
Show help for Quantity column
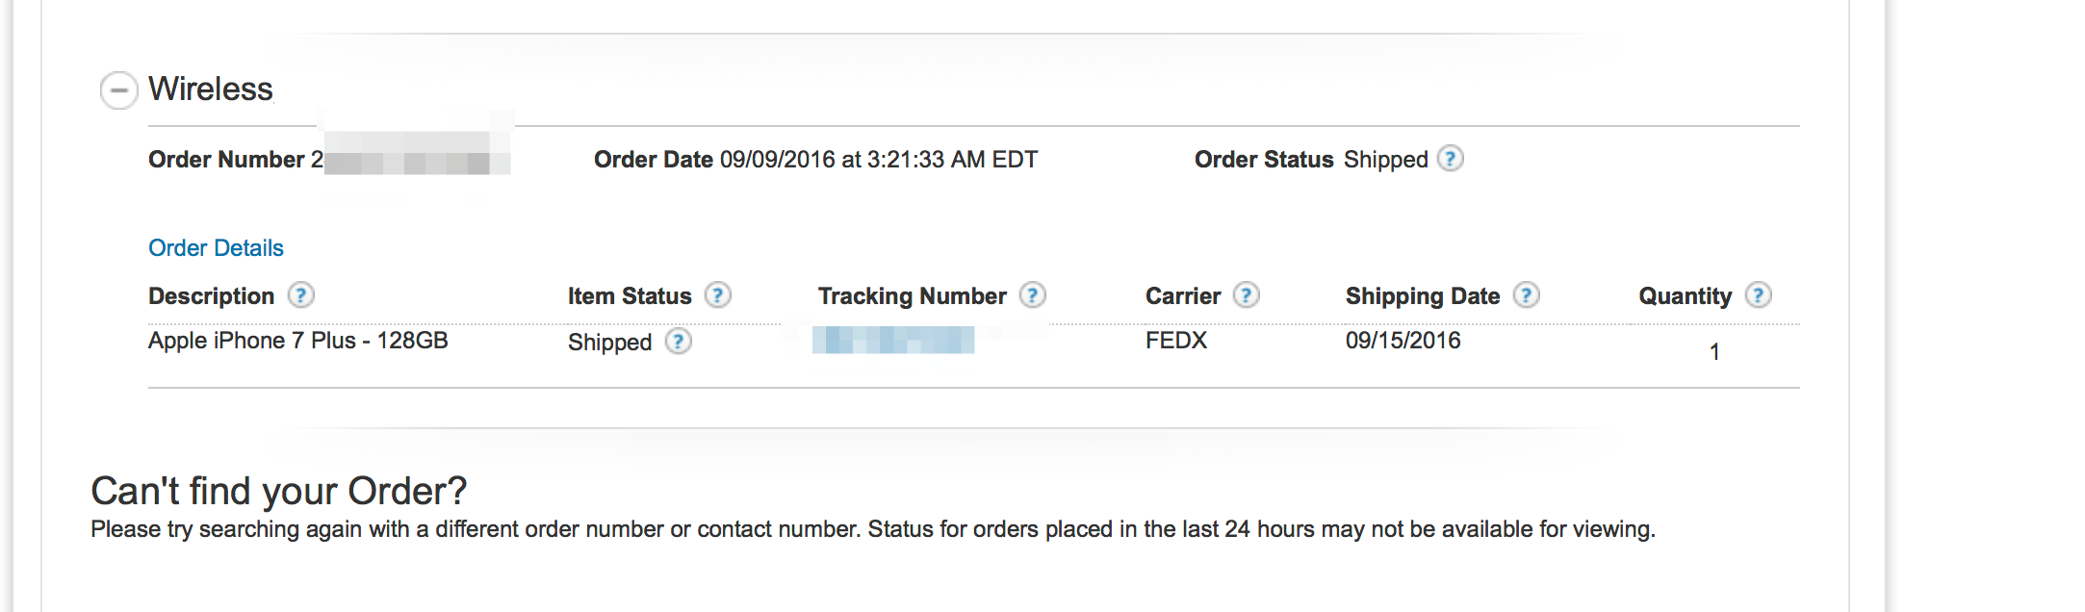(x=1759, y=294)
